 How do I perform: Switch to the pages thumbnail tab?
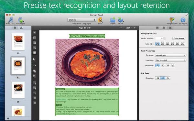15,28
